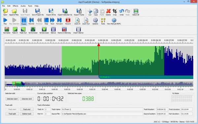Jump to Next track
198x124 pixels.
[x=52, y=21]
